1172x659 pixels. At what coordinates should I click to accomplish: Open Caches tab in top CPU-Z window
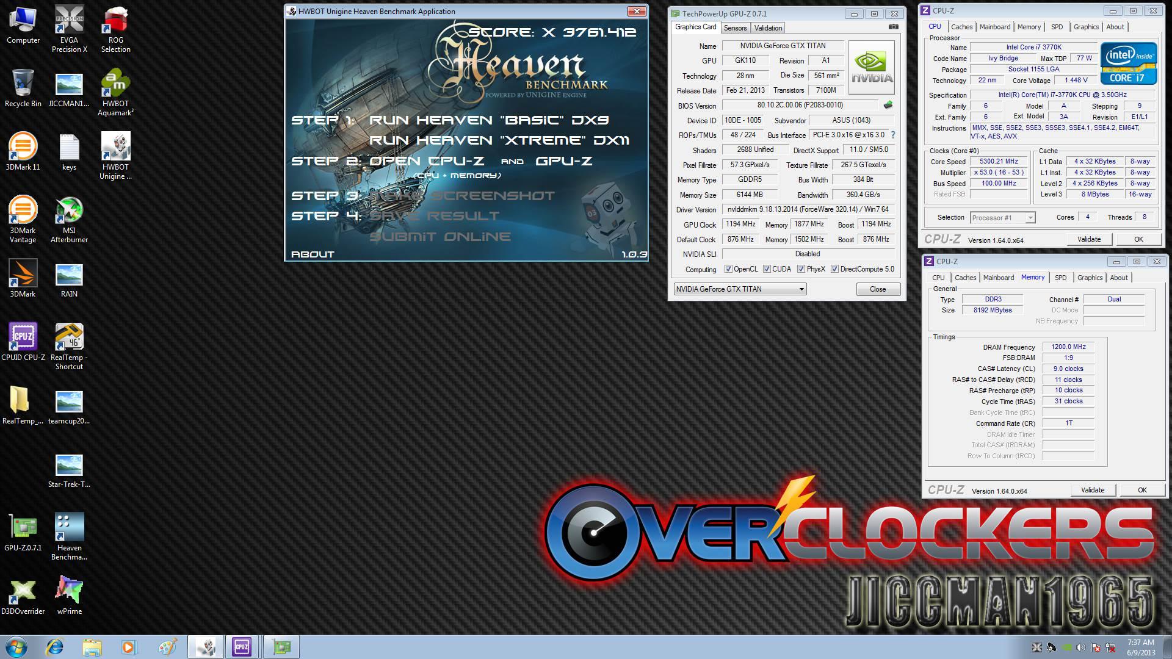point(961,27)
